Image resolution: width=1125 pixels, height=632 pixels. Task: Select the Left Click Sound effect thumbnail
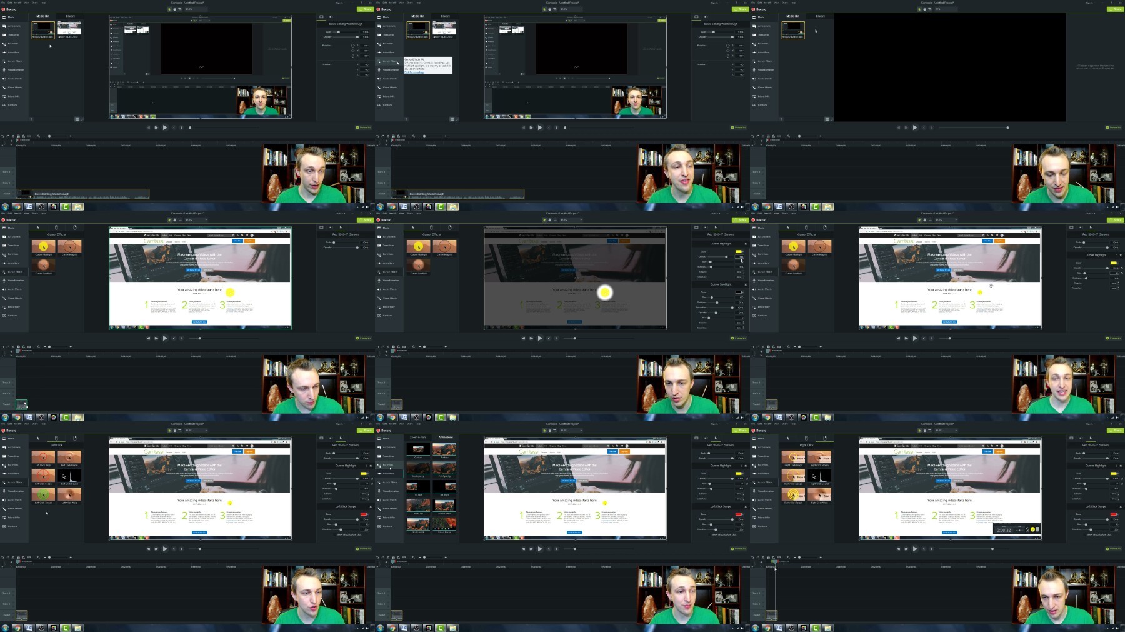coord(69,476)
